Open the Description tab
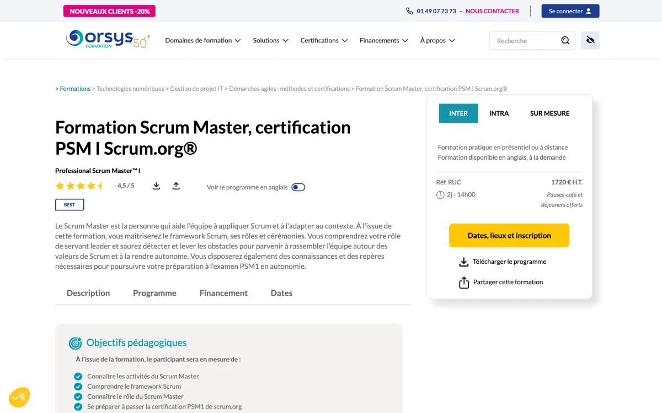662x413 pixels. point(88,293)
